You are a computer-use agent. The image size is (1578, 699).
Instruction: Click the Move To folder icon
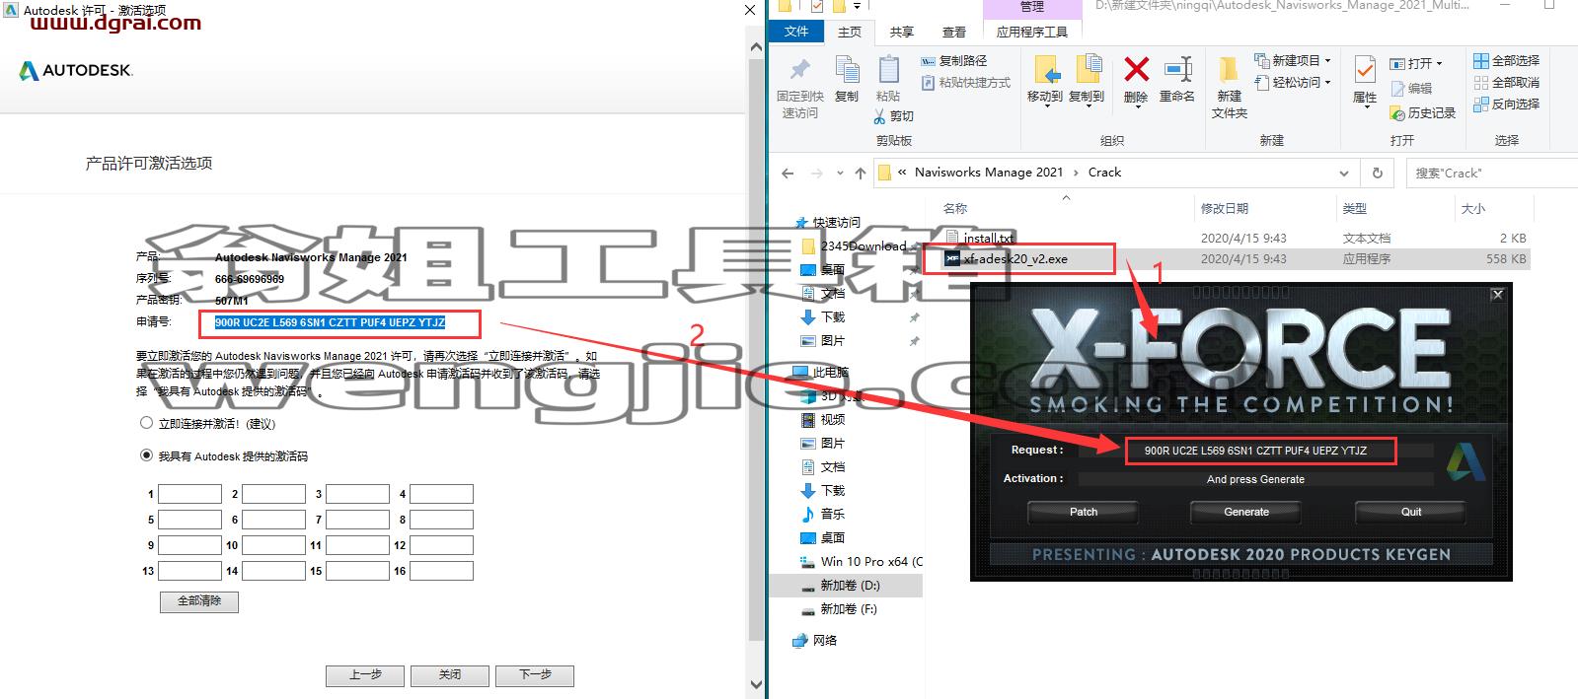1045,70
